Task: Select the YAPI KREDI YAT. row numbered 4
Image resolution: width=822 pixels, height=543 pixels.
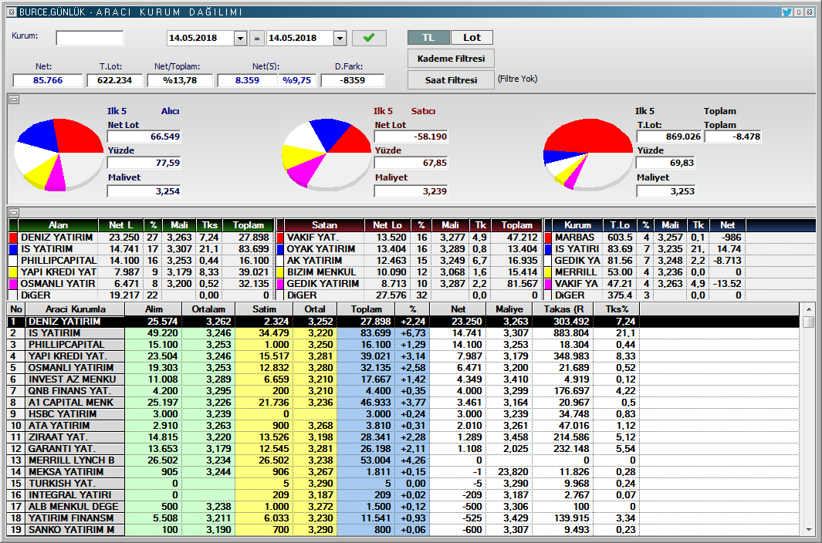Action: (x=404, y=356)
